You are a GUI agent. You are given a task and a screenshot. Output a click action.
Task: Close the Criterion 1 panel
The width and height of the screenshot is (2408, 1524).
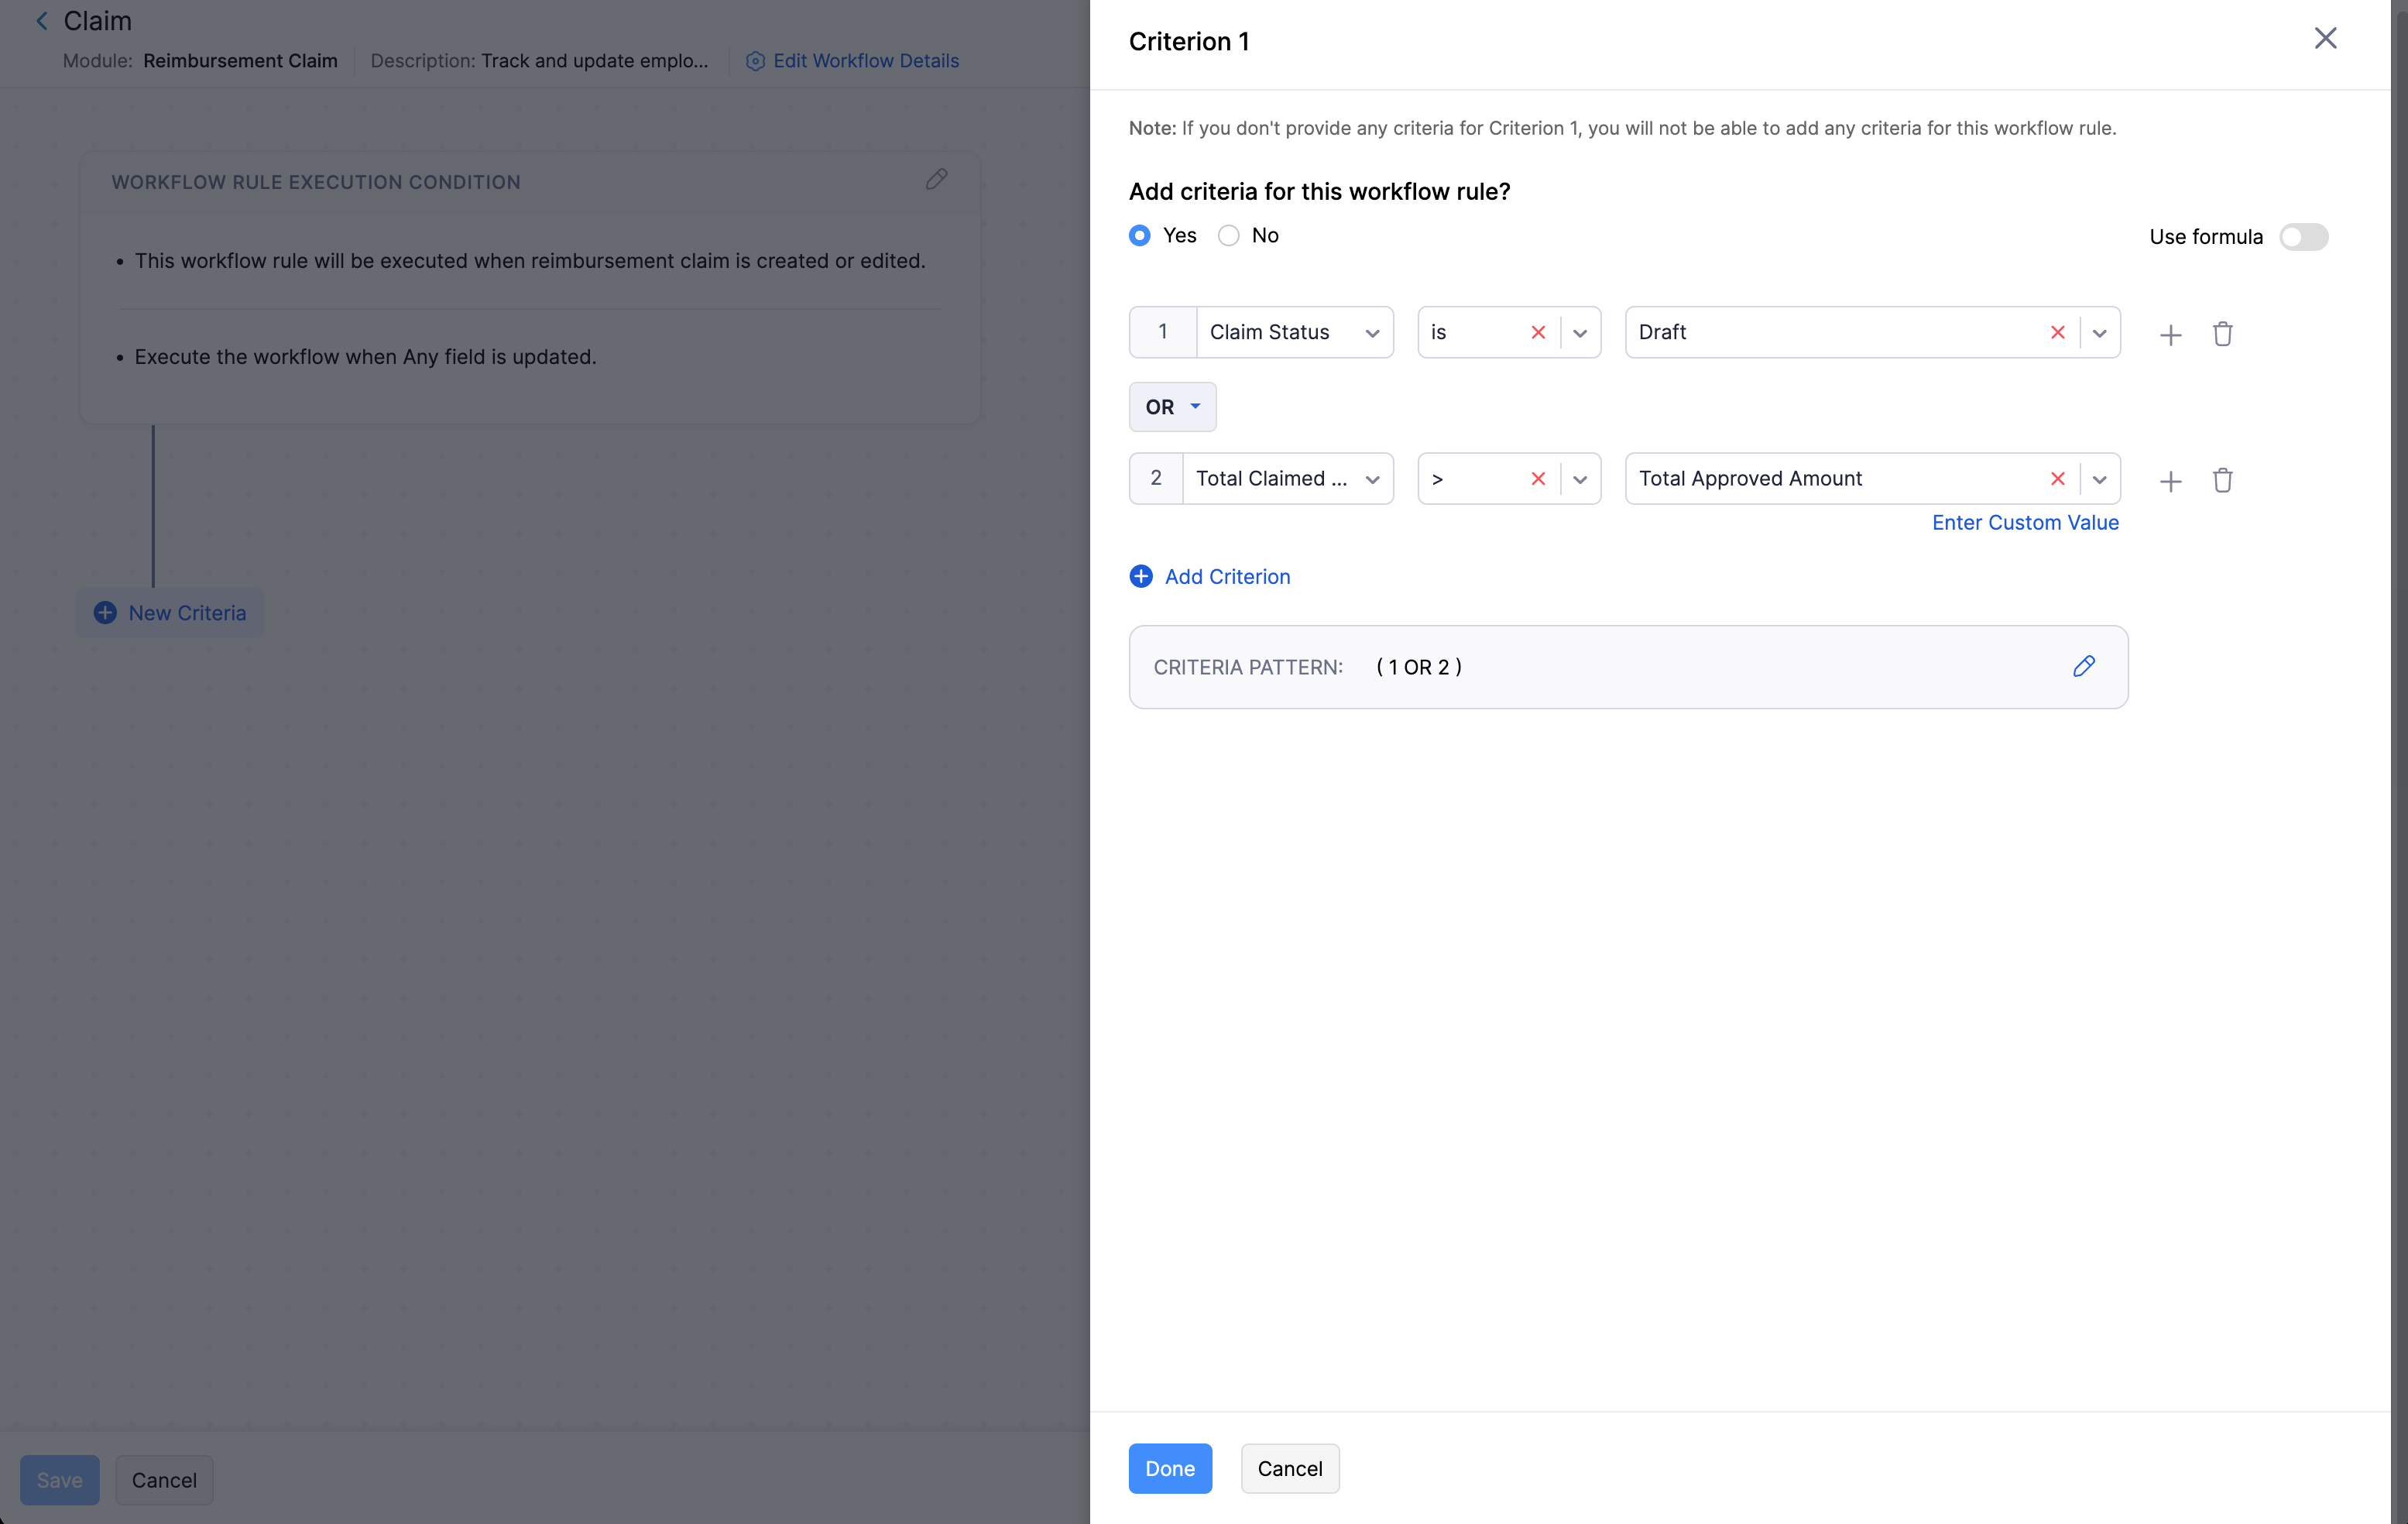tap(2325, 38)
